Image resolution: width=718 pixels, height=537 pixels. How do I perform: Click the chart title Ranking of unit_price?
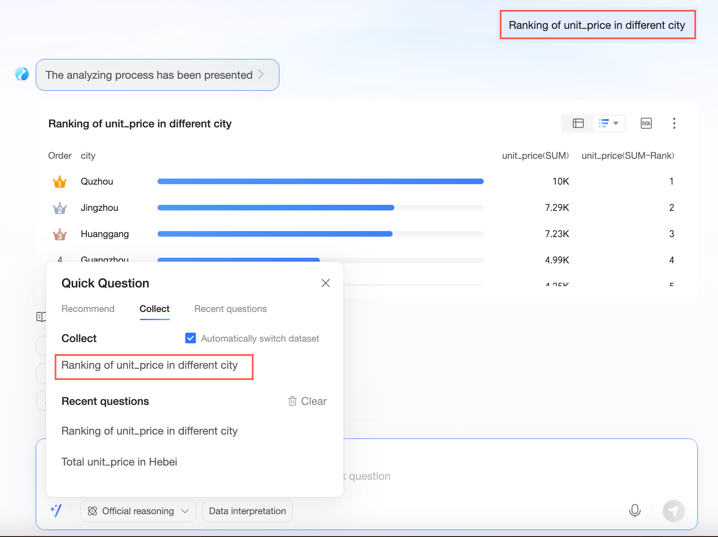click(x=140, y=124)
